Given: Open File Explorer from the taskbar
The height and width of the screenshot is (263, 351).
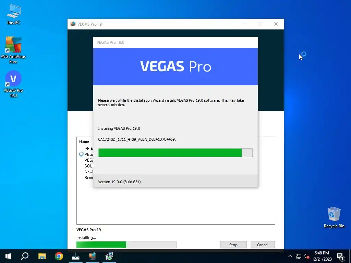Looking at the screenshot, I should tap(42, 256).
